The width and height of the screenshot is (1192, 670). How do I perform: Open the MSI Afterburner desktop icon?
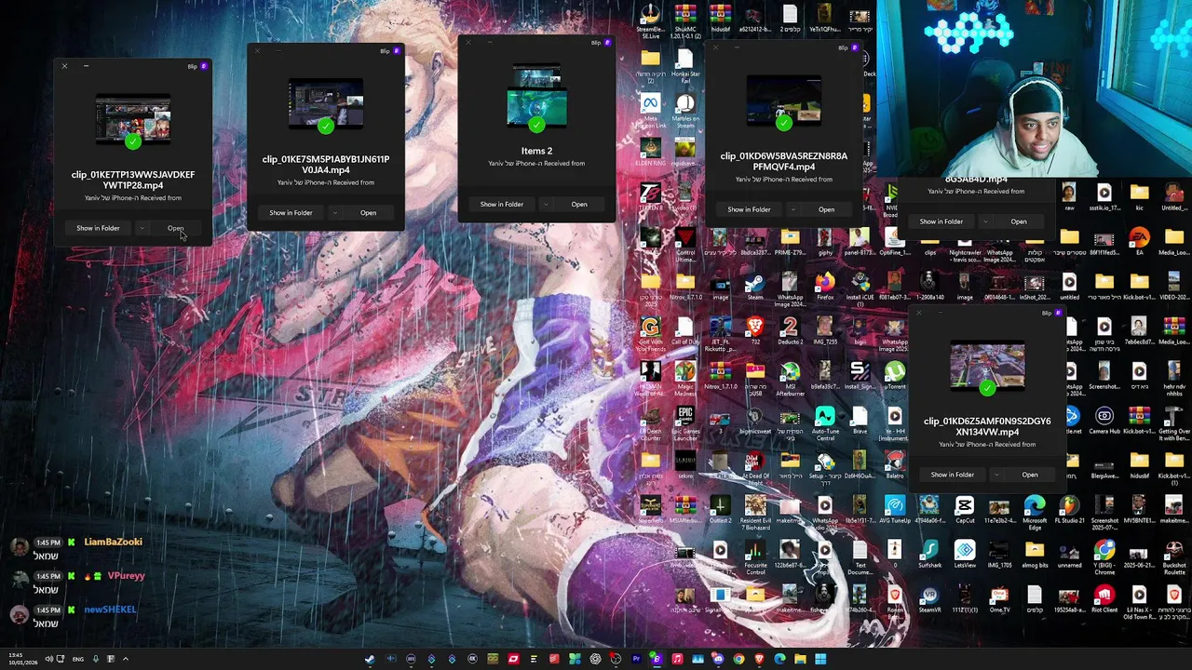pyautogui.click(x=790, y=376)
